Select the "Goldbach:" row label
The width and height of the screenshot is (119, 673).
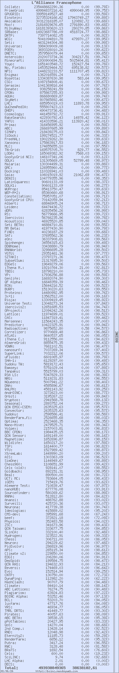point(14,471)
